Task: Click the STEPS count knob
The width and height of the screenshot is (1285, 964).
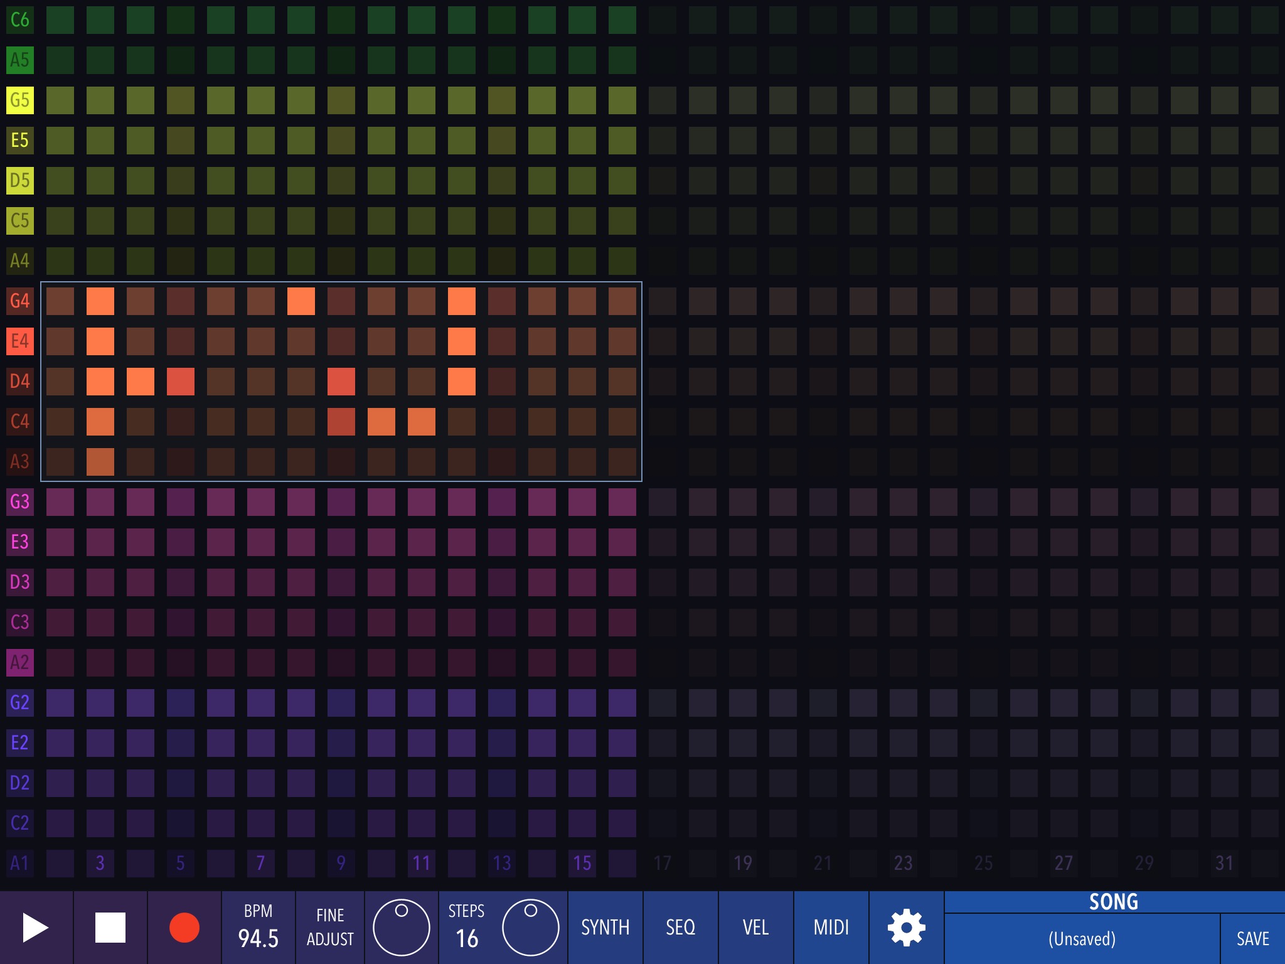Action: (531, 928)
